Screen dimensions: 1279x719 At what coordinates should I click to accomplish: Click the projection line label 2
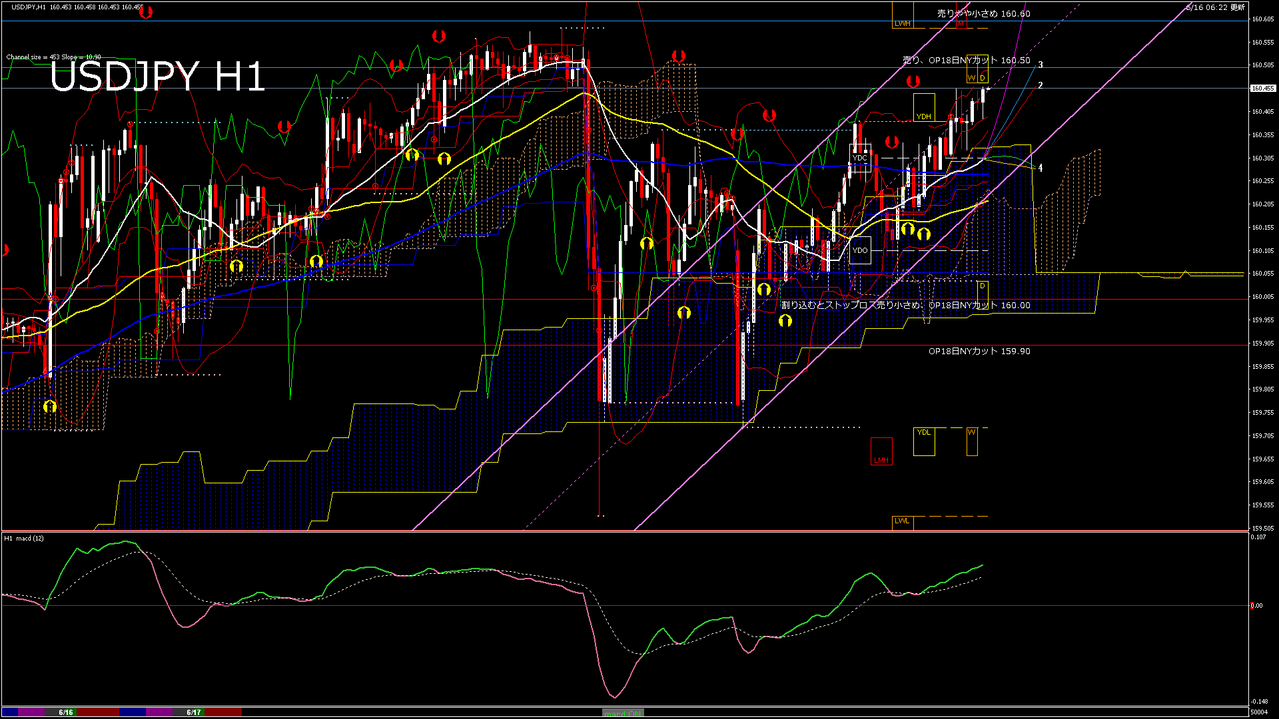[x=1041, y=86]
